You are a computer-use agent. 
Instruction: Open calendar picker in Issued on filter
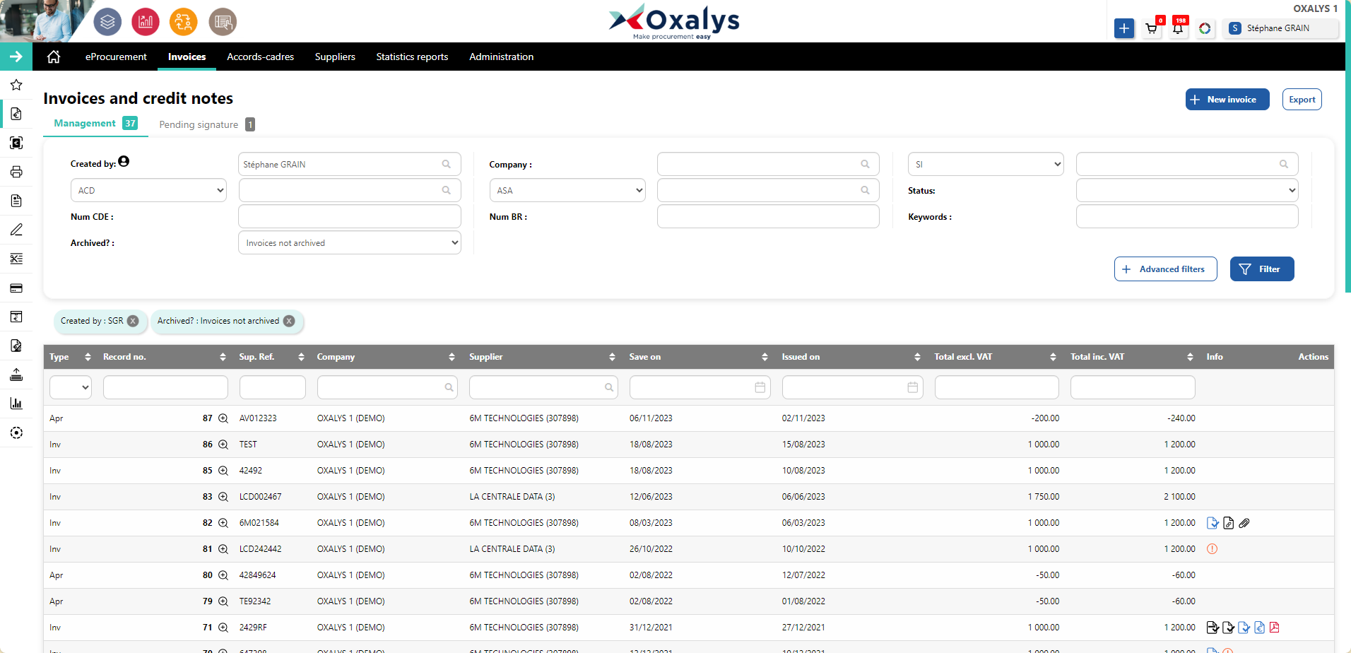[x=913, y=387]
